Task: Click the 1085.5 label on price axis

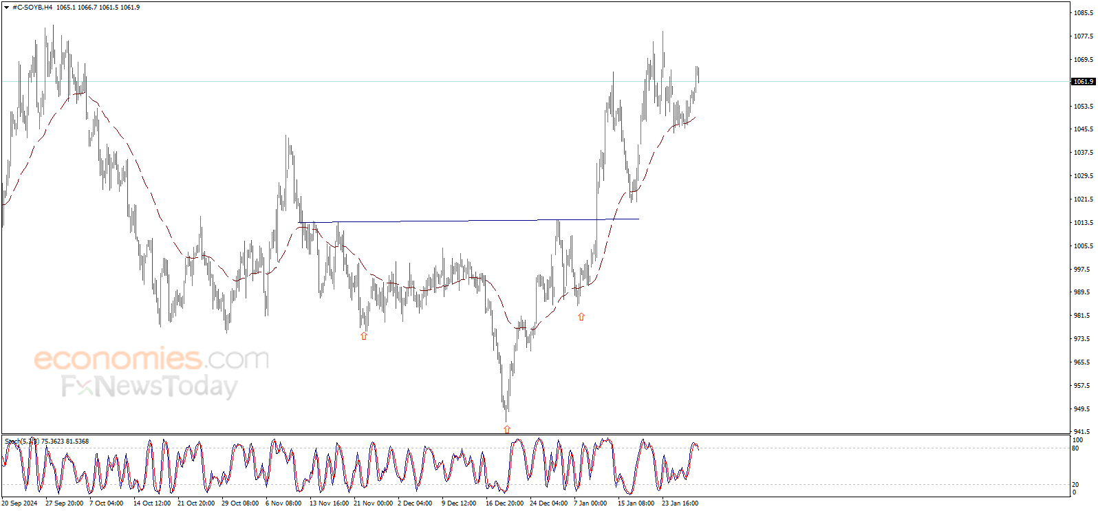Action: 1084,13
